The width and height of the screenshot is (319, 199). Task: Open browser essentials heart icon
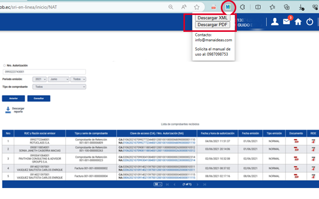coord(315,7)
